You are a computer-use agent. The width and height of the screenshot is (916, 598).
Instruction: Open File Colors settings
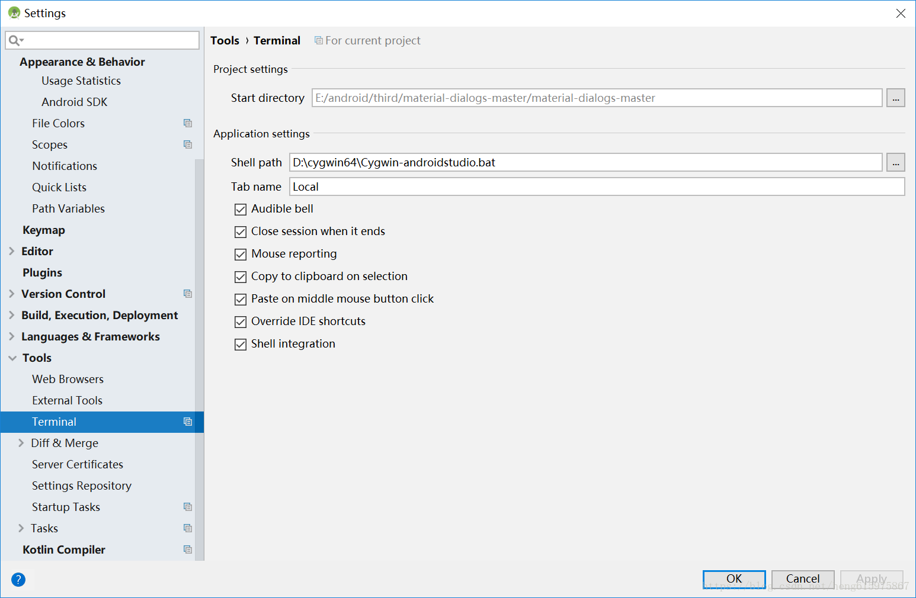[x=58, y=123]
